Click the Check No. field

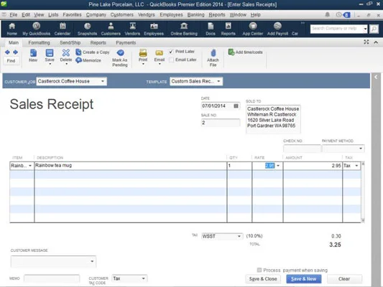point(302,149)
